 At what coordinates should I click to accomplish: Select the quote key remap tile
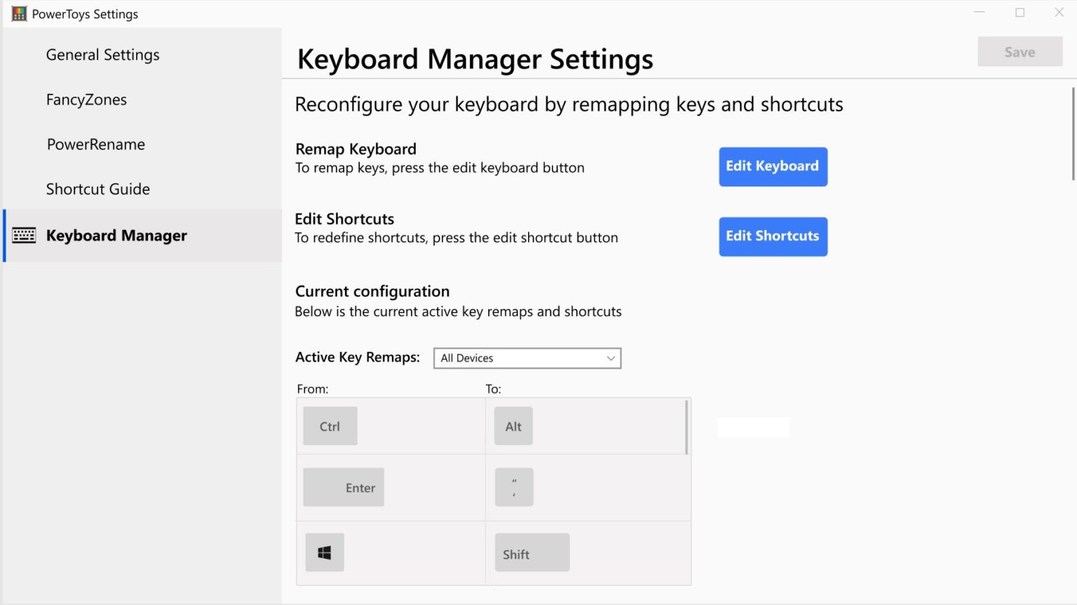click(514, 487)
